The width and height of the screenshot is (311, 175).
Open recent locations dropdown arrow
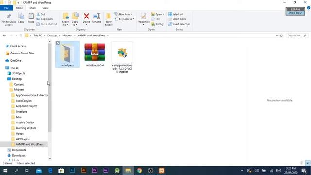click(x=16, y=35)
